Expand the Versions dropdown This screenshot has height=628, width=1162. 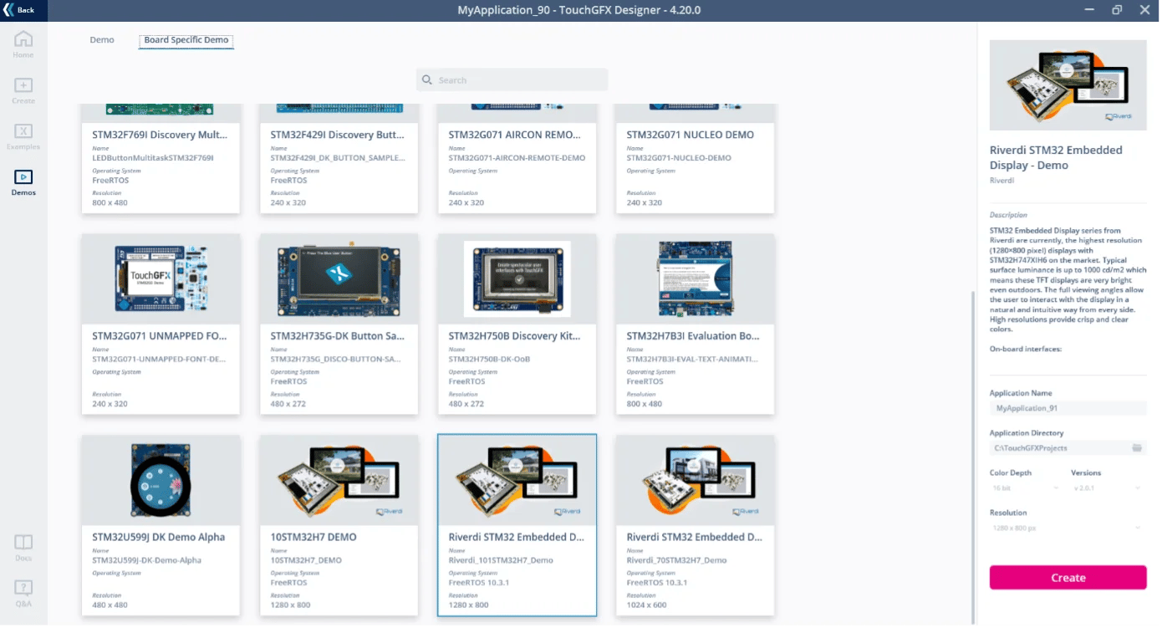(1108, 488)
